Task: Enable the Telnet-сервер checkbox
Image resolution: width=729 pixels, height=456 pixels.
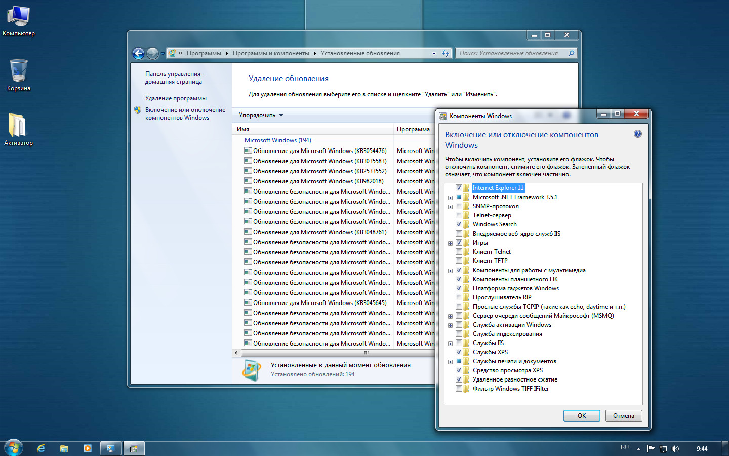Action: click(x=459, y=215)
